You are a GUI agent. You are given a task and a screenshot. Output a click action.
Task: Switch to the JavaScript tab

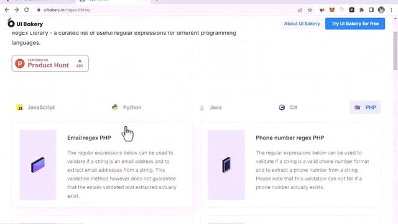35,108
